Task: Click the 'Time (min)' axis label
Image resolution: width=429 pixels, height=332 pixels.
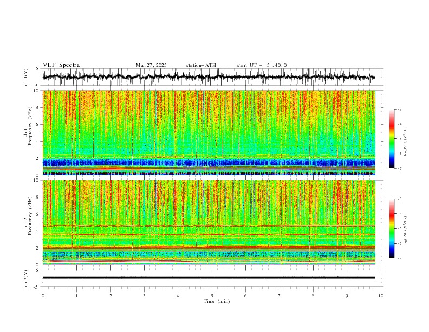Action: [217, 301]
